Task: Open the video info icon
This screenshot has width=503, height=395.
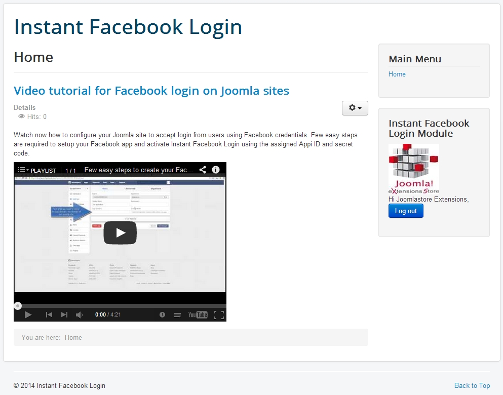Action: [x=216, y=170]
